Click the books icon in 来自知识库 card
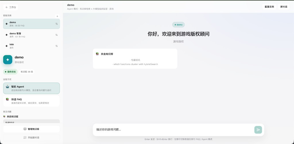The image size is (294, 144). pyautogui.click(x=97, y=54)
